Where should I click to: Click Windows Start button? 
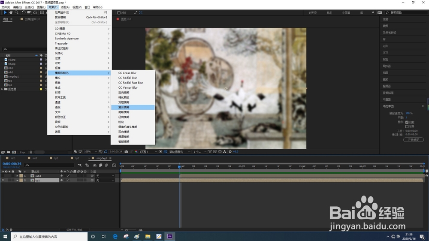[x=5, y=236]
